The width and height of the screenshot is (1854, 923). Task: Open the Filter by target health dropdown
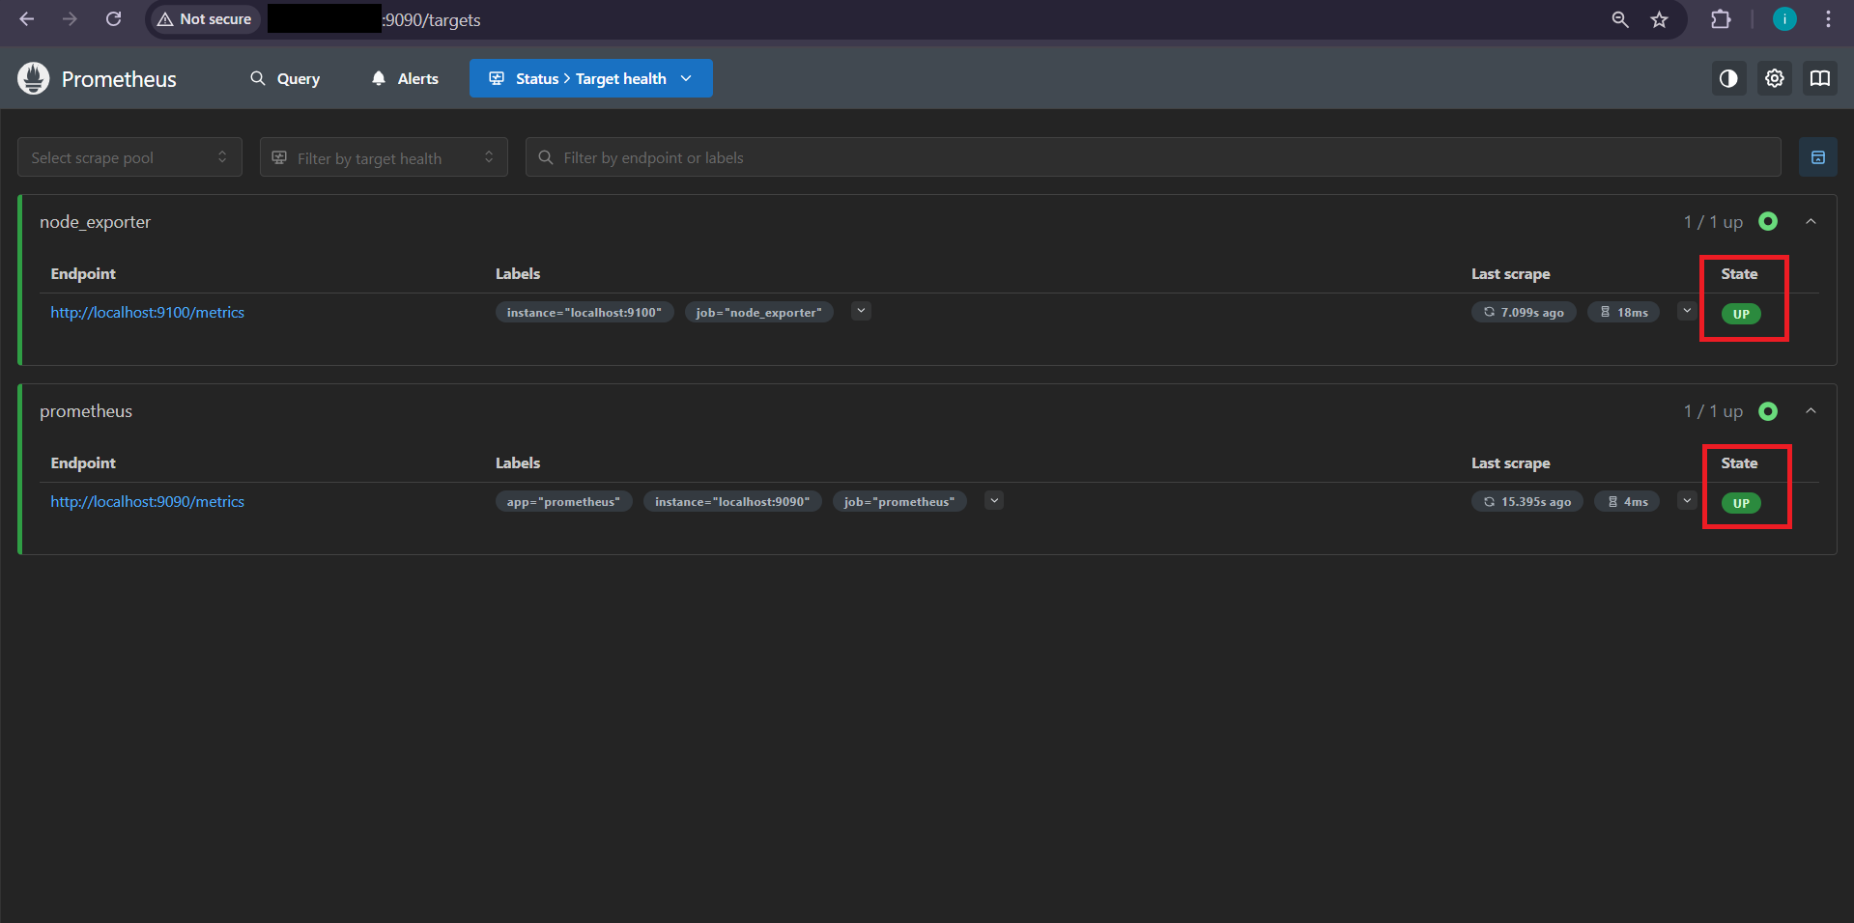click(384, 157)
